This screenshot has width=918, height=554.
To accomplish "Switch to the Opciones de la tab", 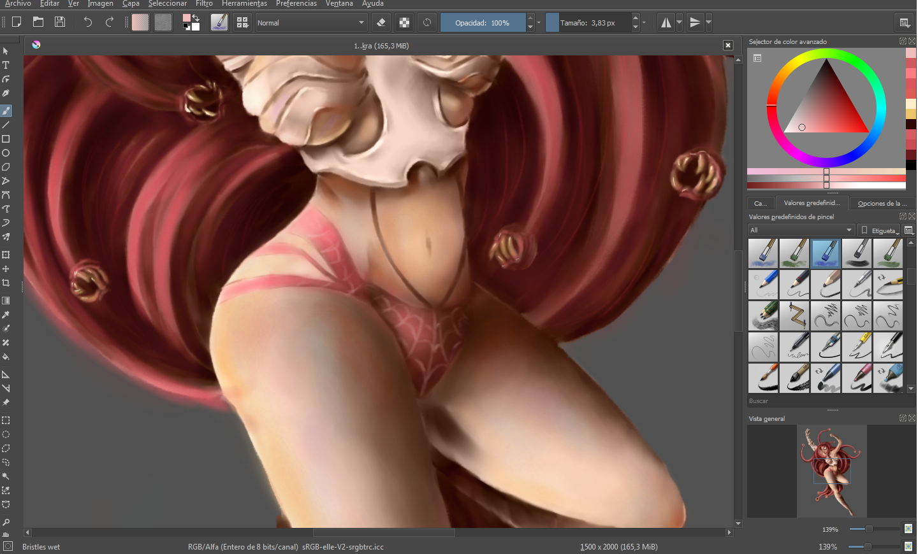I will coord(882,203).
